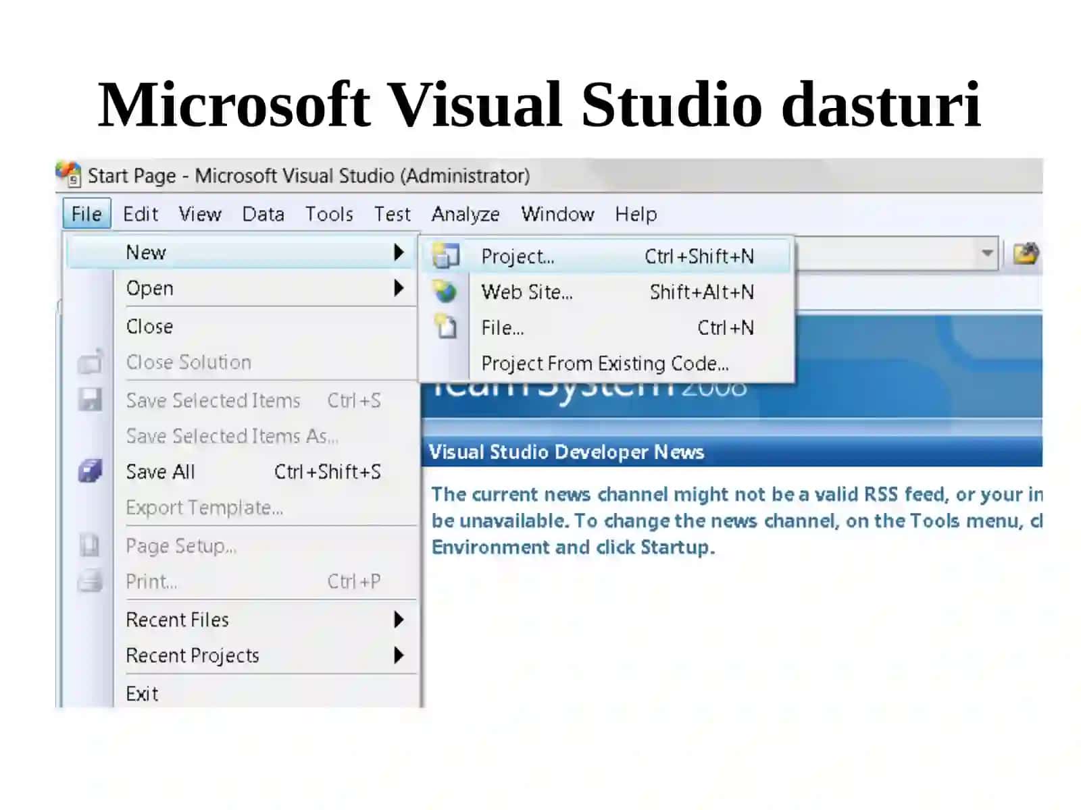Open the Edit menu
This screenshot has width=1081, height=810.
(x=141, y=214)
